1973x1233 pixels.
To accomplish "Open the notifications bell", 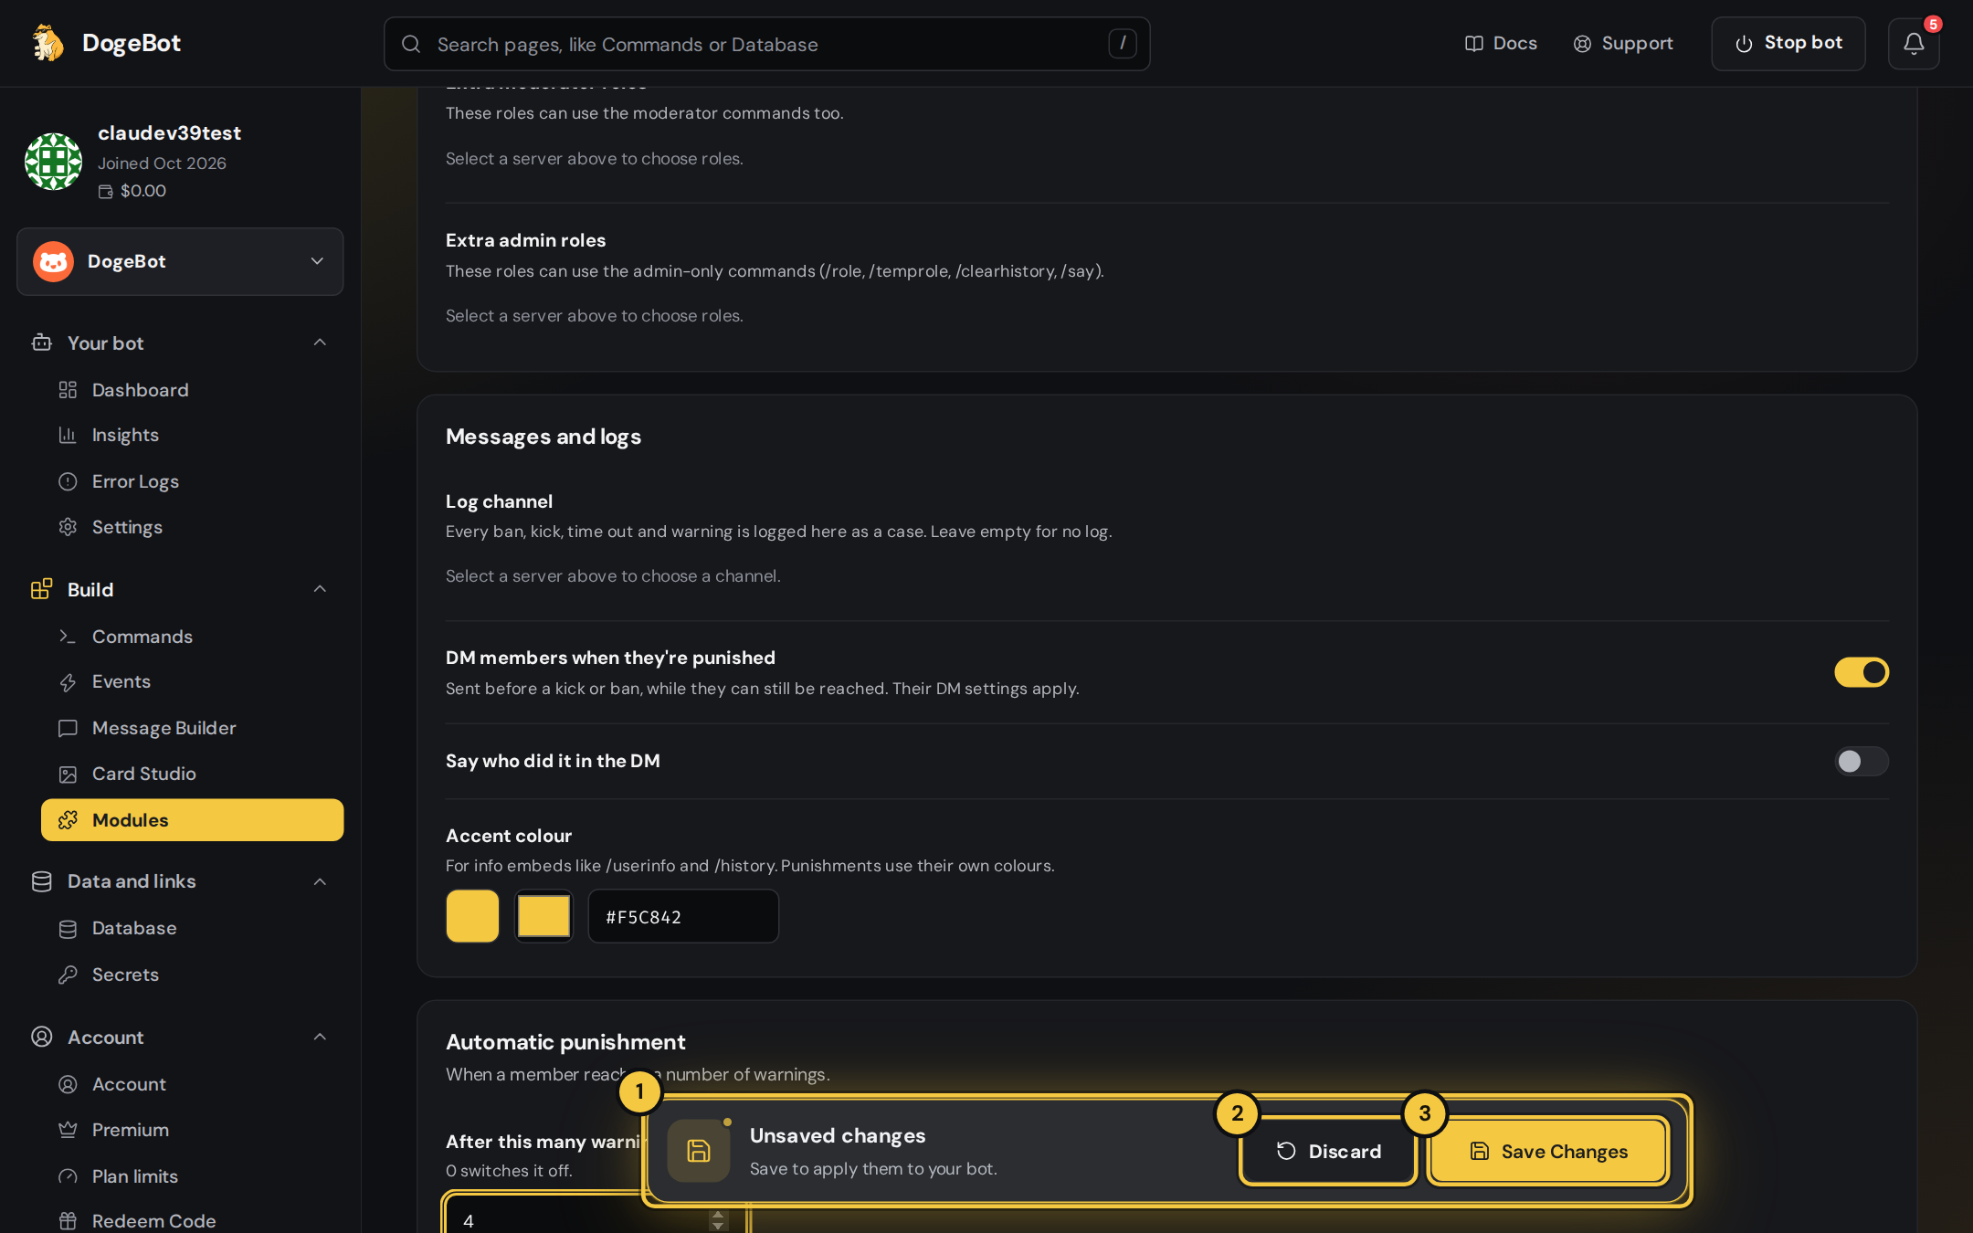I will 1914,43.
